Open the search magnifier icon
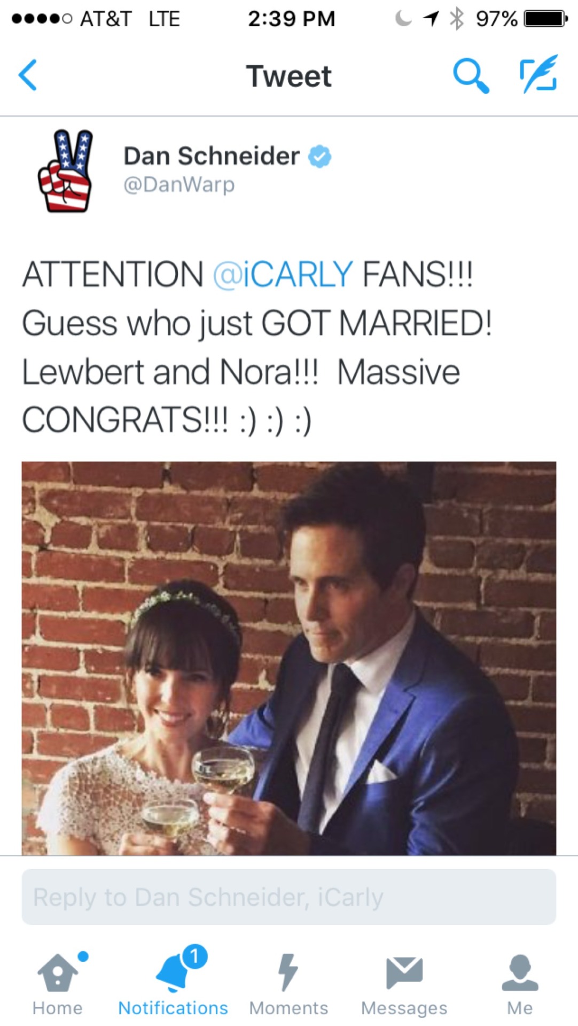 click(x=471, y=75)
